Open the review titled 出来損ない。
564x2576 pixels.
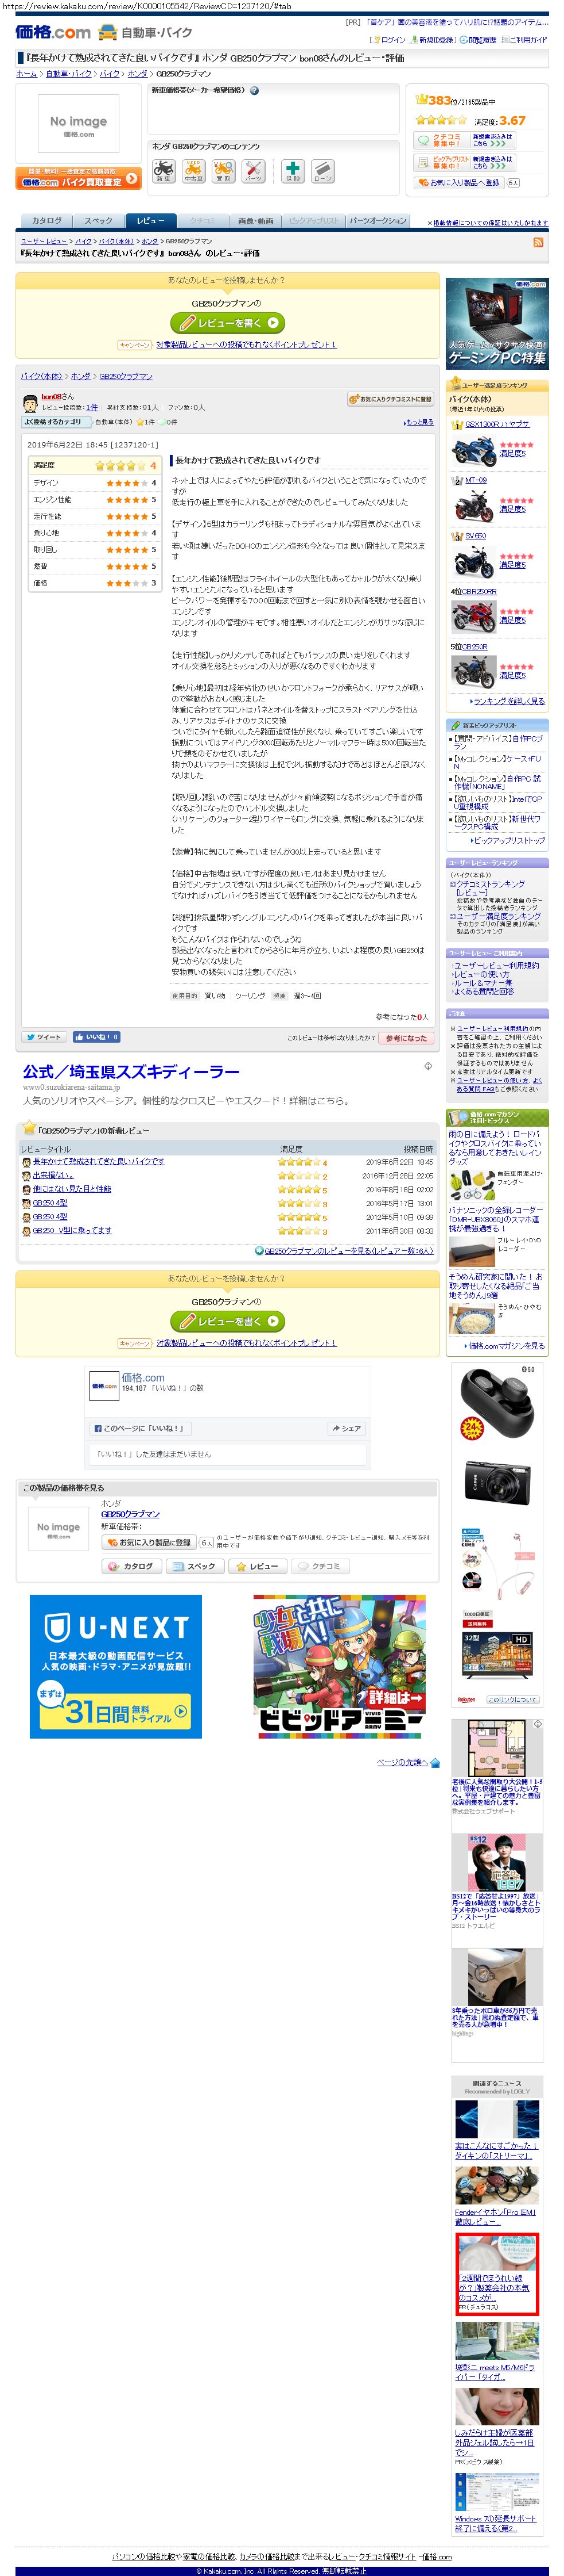[53, 1176]
